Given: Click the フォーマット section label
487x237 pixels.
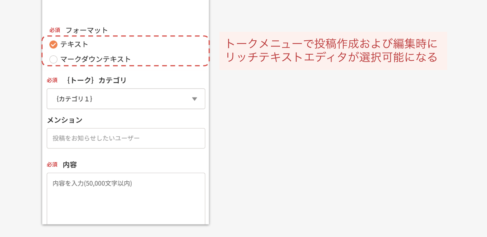Looking at the screenshot, I should point(87,30).
